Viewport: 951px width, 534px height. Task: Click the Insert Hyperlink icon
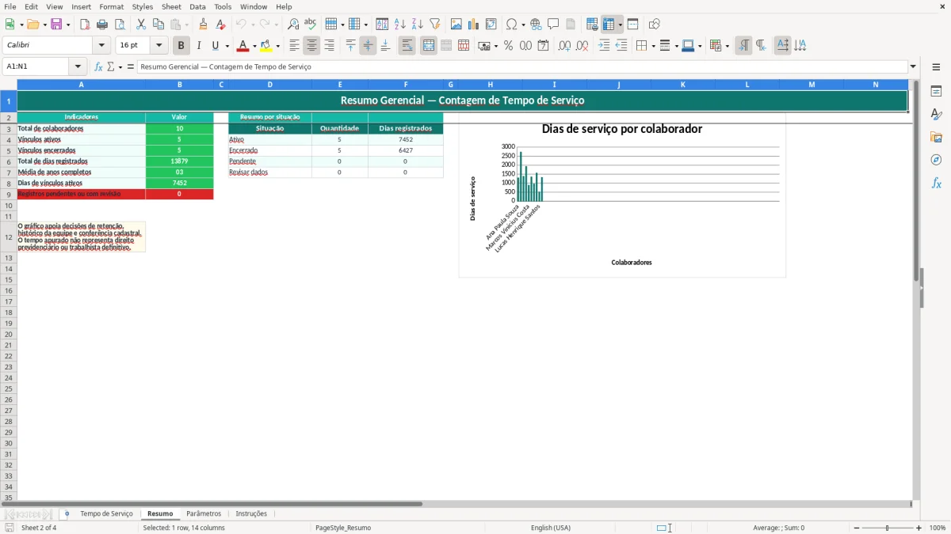tap(537, 25)
